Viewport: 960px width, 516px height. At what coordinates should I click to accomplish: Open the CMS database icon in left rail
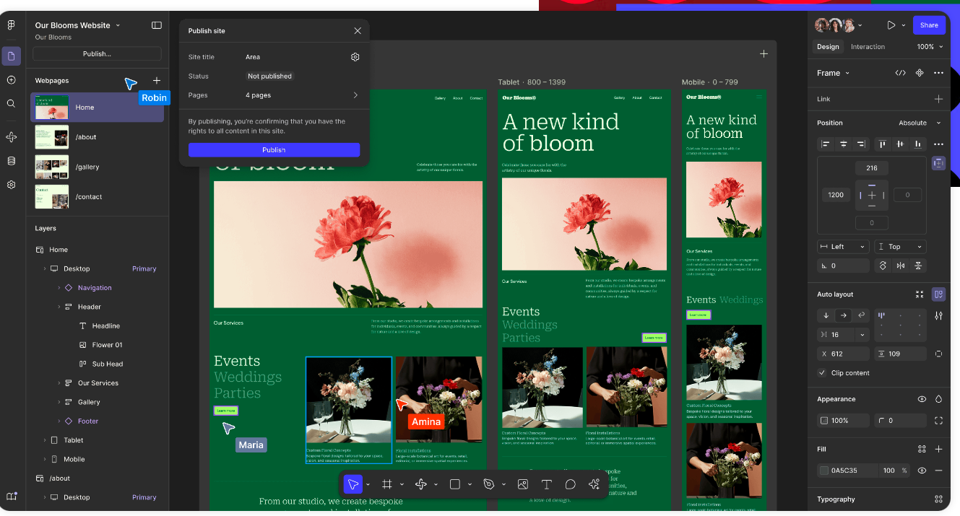tap(11, 161)
